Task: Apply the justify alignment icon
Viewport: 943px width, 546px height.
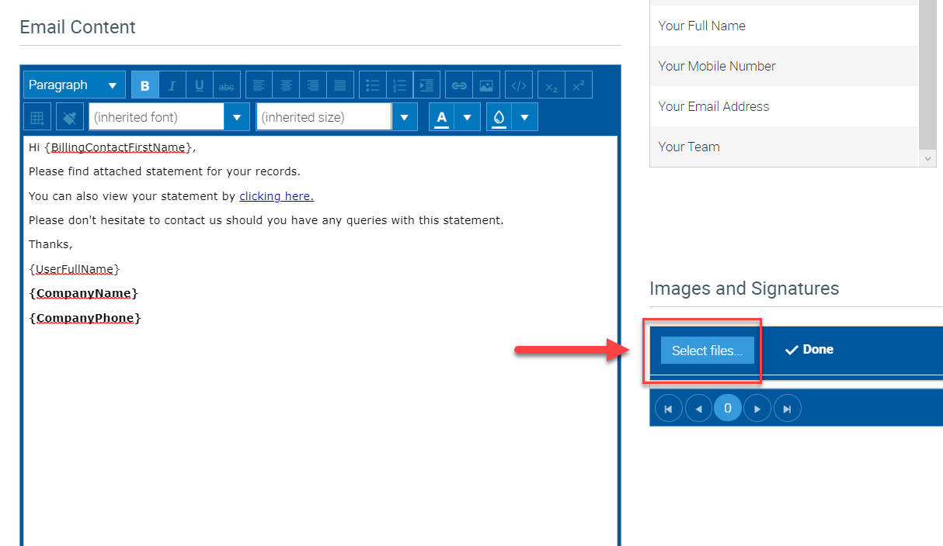Action: tap(340, 85)
